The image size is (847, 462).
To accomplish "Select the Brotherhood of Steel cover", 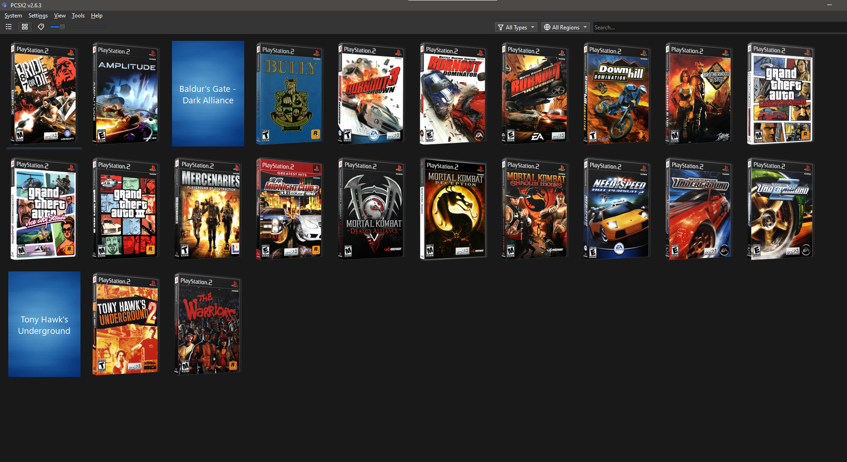I will pyautogui.click(x=699, y=94).
